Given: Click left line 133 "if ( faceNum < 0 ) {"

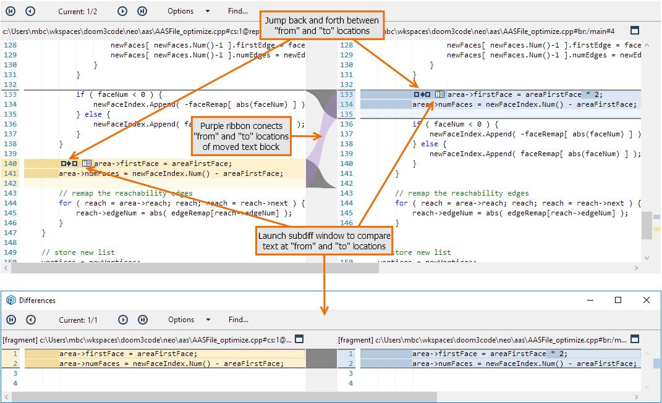Looking at the screenshot, I should point(119,94).
